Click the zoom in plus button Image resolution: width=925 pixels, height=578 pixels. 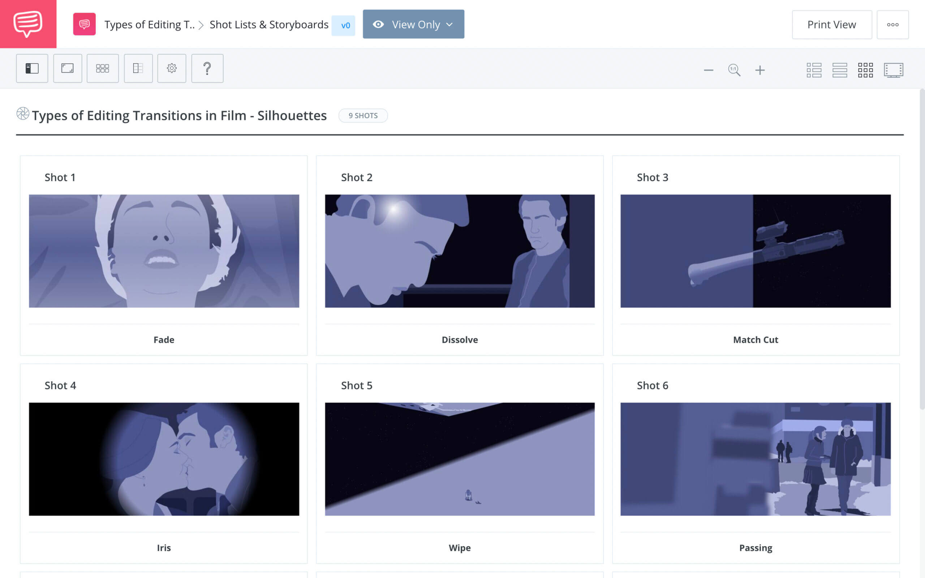pyautogui.click(x=759, y=69)
